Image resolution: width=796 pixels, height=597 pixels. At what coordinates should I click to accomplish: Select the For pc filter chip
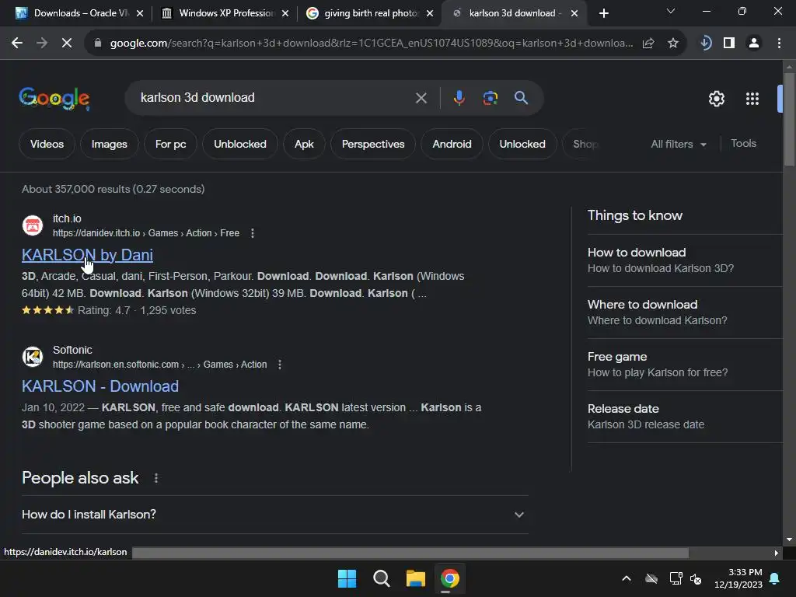coord(170,144)
